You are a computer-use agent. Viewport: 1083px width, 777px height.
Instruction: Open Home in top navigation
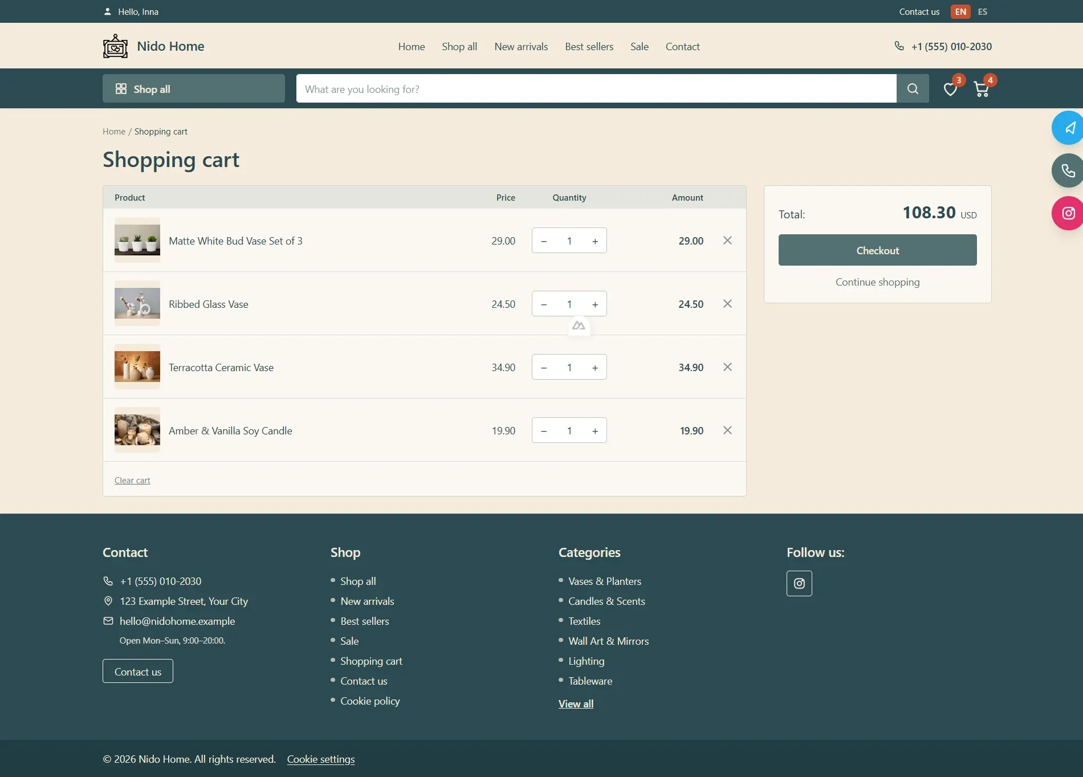tap(412, 47)
